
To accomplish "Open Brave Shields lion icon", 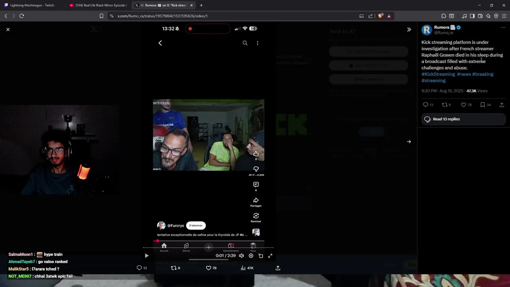I will pyautogui.click(x=380, y=16).
